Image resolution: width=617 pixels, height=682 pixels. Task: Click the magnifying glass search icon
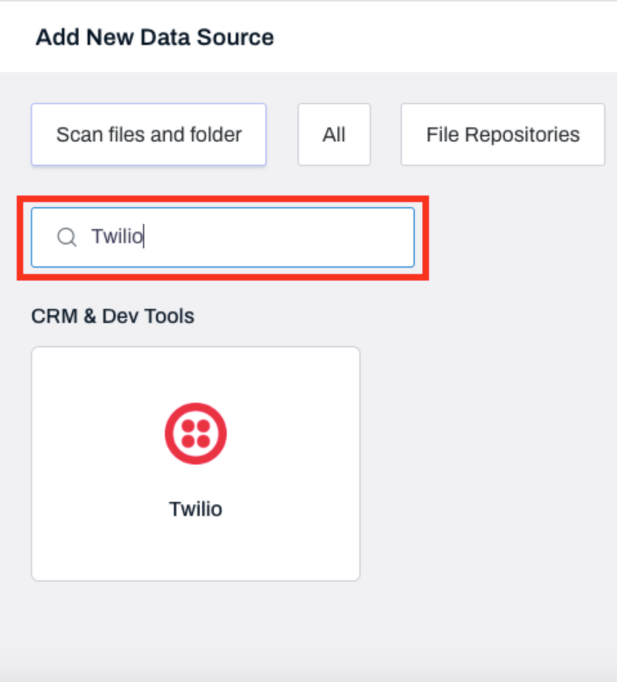tap(66, 237)
